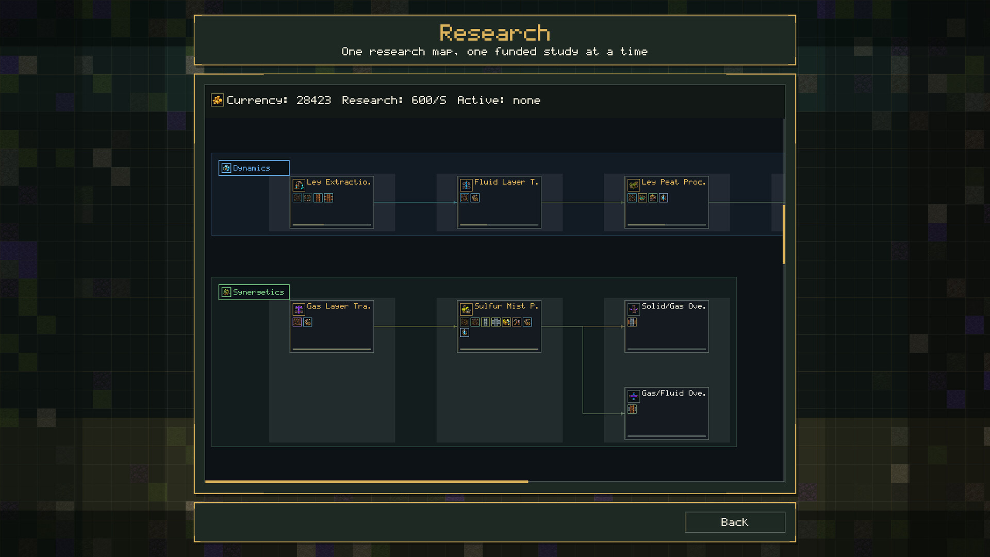The image size is (990, 557).
Task: Click the Currency coin icon
Action: click(x=217, y=100)
